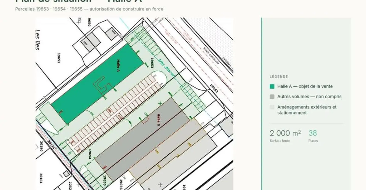Click the LÉGENDE heading

[279, 77]
